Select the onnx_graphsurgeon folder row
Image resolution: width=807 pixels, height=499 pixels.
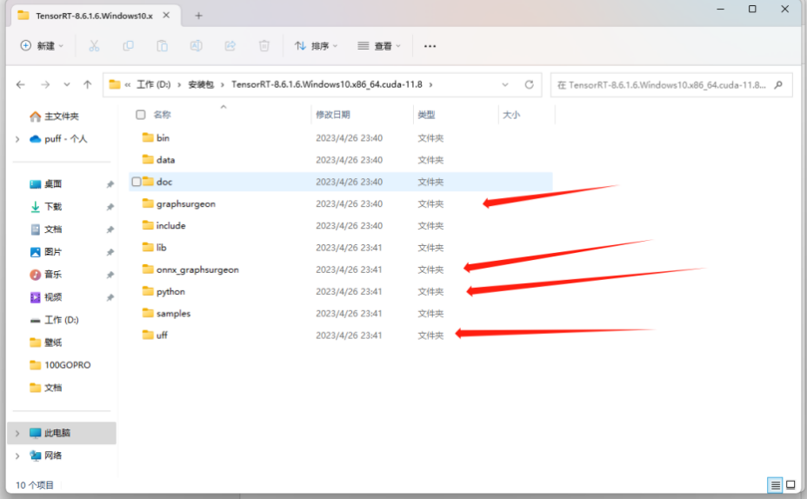(x=341, y=269)
